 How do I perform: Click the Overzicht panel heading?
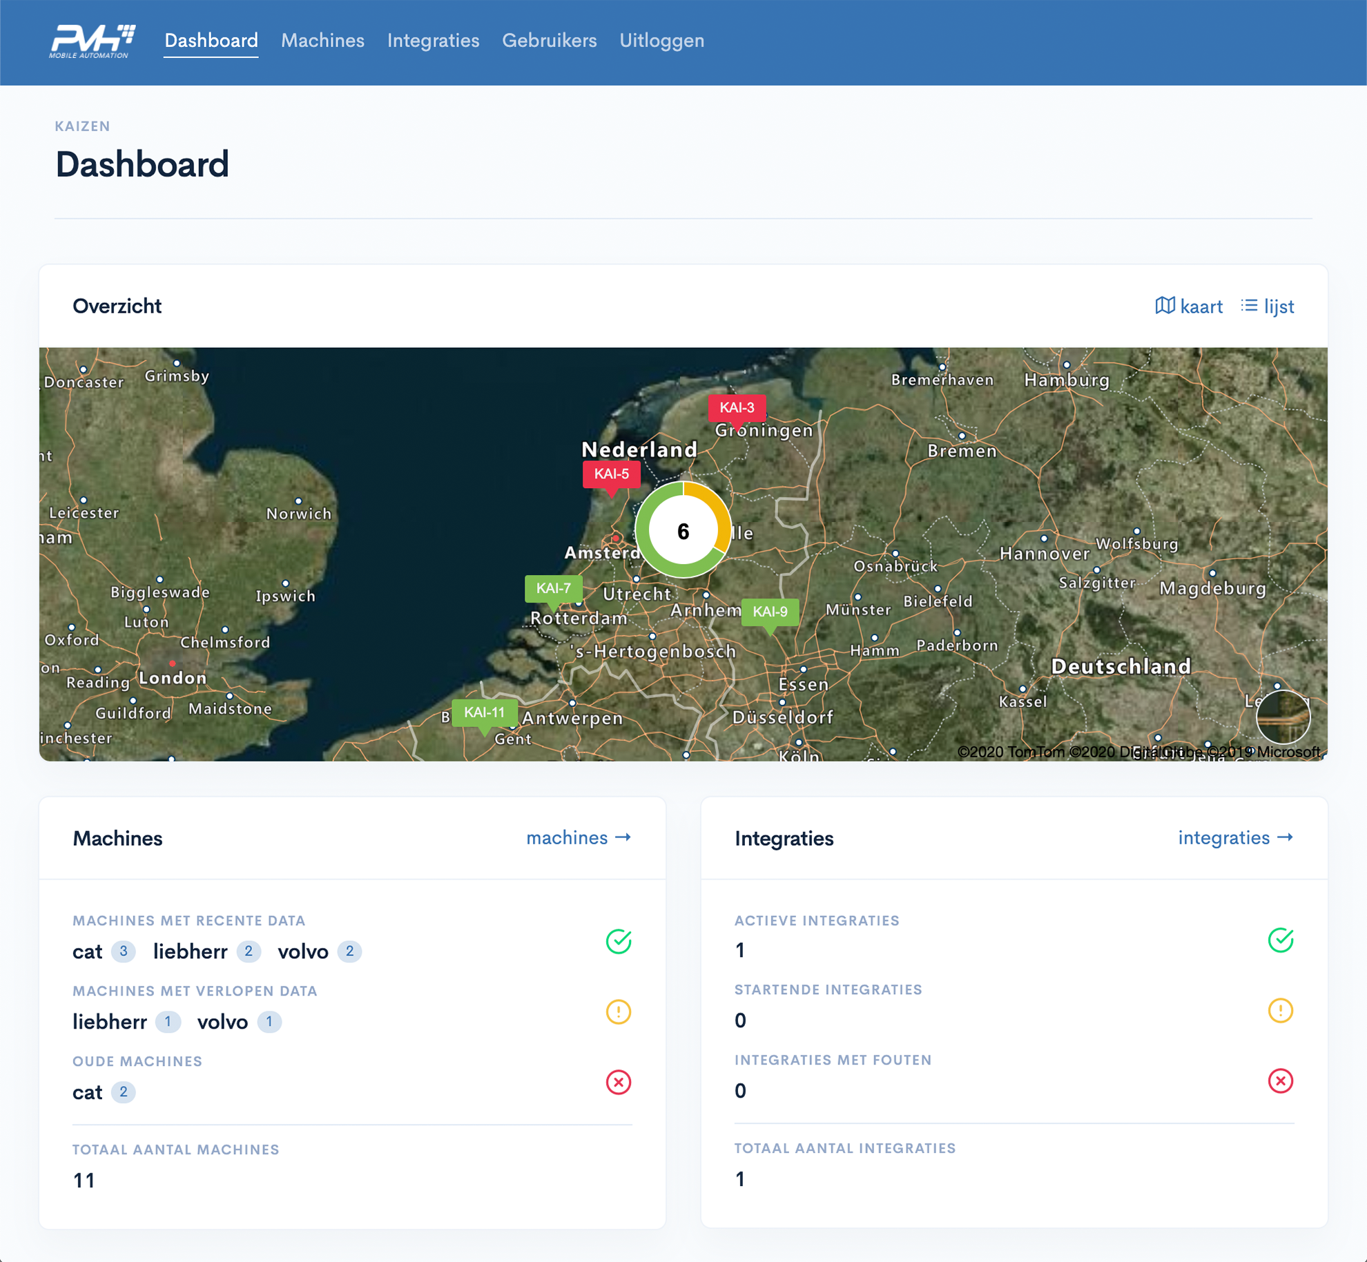(x=117, y=306)
